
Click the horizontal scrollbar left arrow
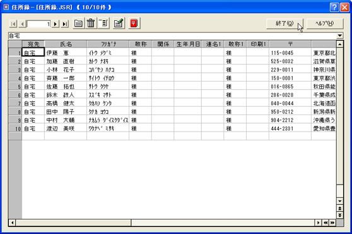13,223
